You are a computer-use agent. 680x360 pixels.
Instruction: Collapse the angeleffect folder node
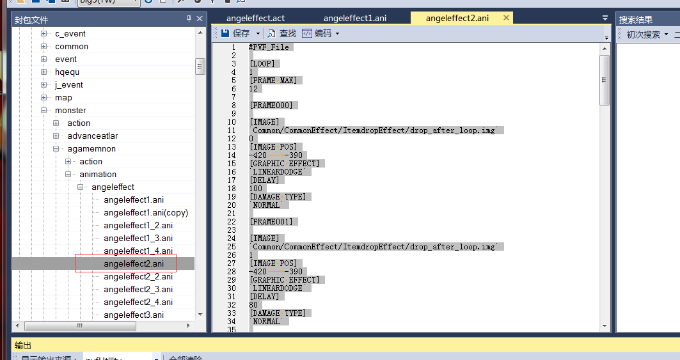pos(80,187)
